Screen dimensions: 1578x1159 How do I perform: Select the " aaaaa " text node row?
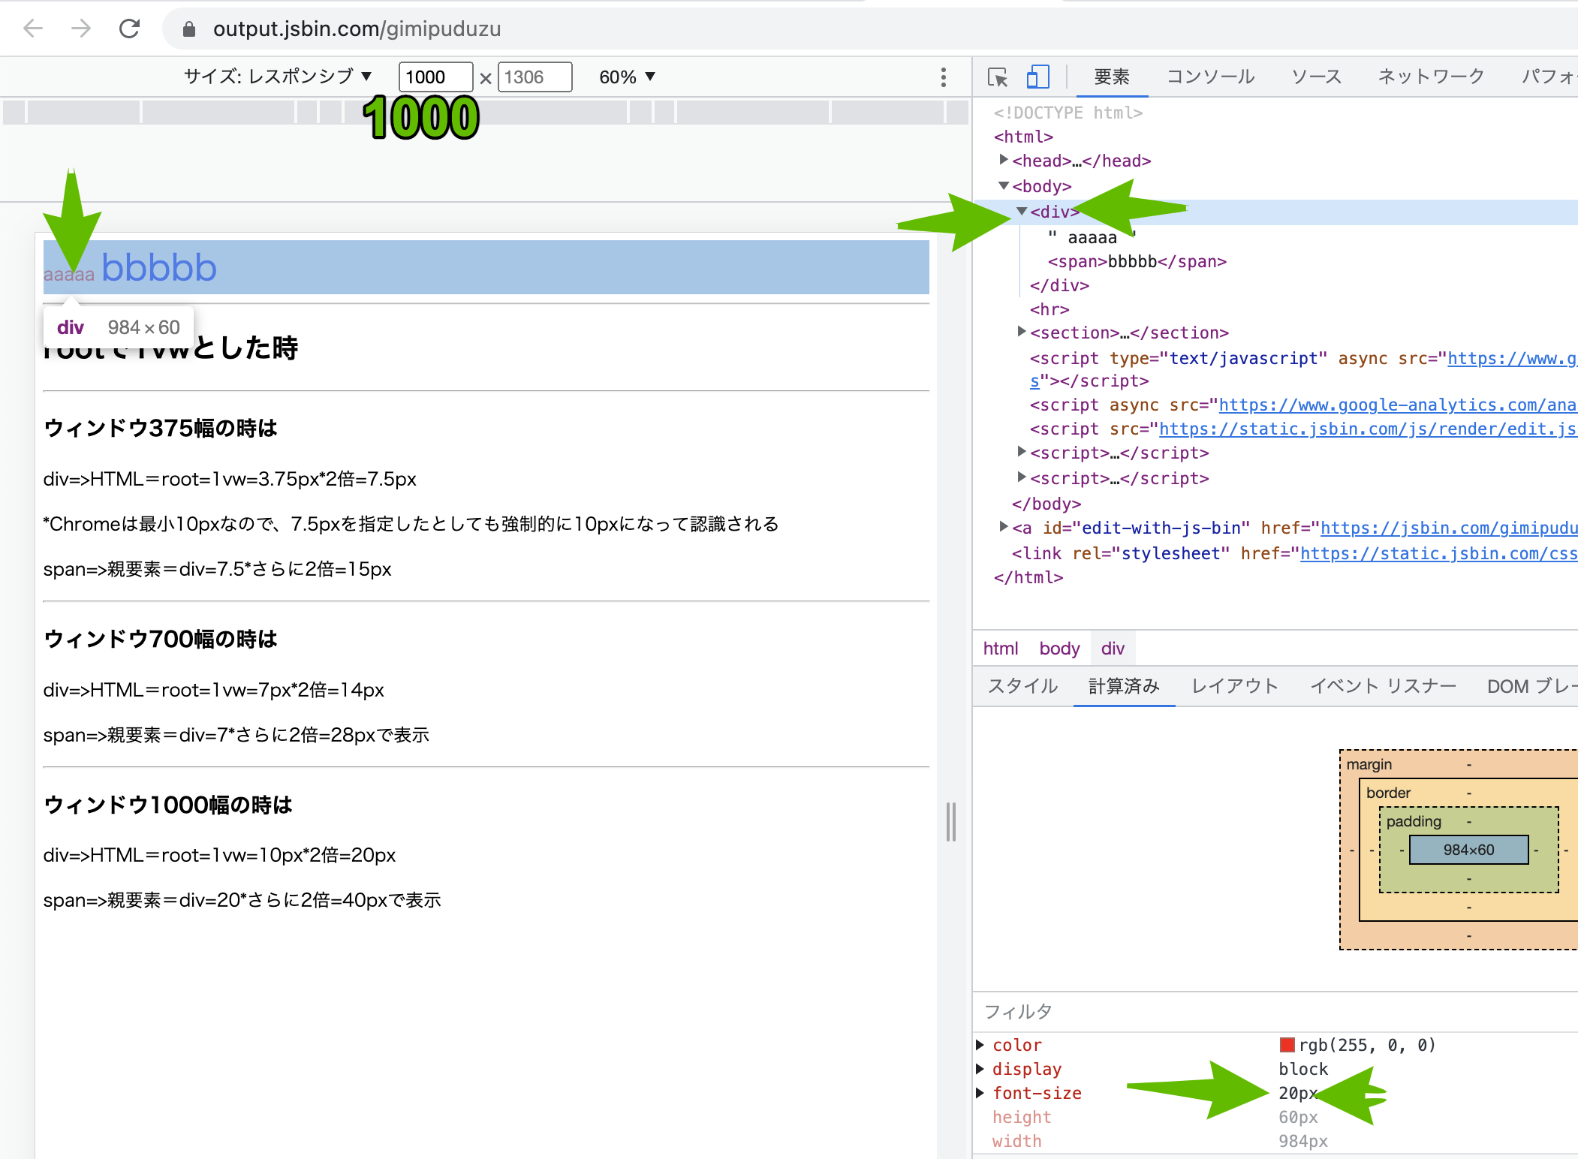[x=1092, y=237]
